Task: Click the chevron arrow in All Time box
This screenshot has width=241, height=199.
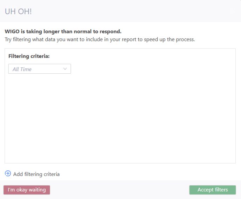Action: tap(65, 69)
